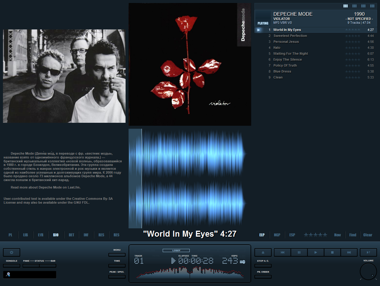Skip to the previous track
Screen dimensions: 380x286
pos(282,252)
